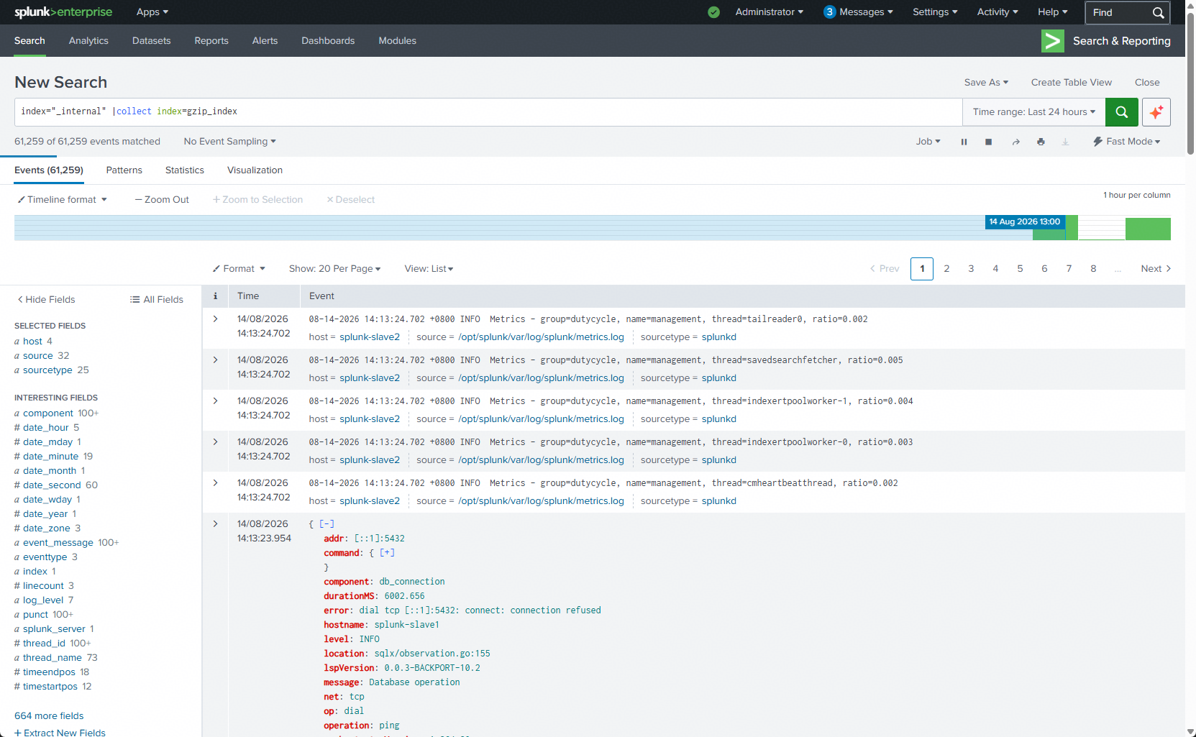The height and width of the screenshot is (737, 1196).
Task: Select the host field in sidebar
Action: click(x=33, y=342)
